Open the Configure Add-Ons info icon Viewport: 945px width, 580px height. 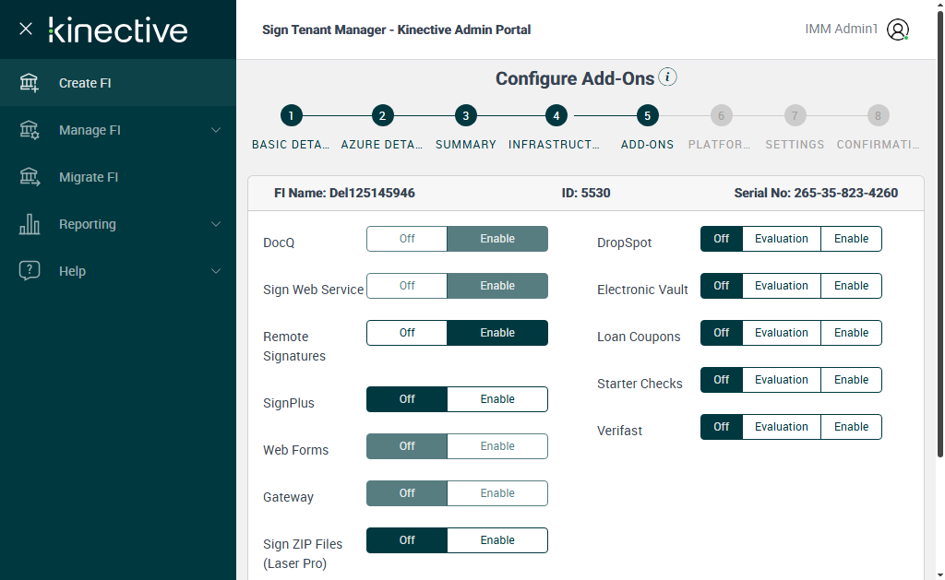[x=668, y=77]
